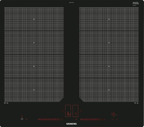This screenshot has height=127, width=144.
Task: Tap the timer display showing 12 min
Action: point(114,114)
